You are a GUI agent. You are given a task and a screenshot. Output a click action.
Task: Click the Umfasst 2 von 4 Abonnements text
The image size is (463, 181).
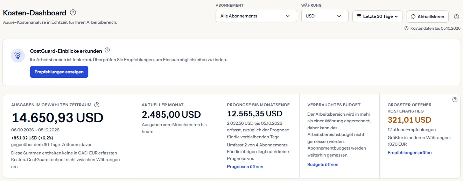[258, 145]
